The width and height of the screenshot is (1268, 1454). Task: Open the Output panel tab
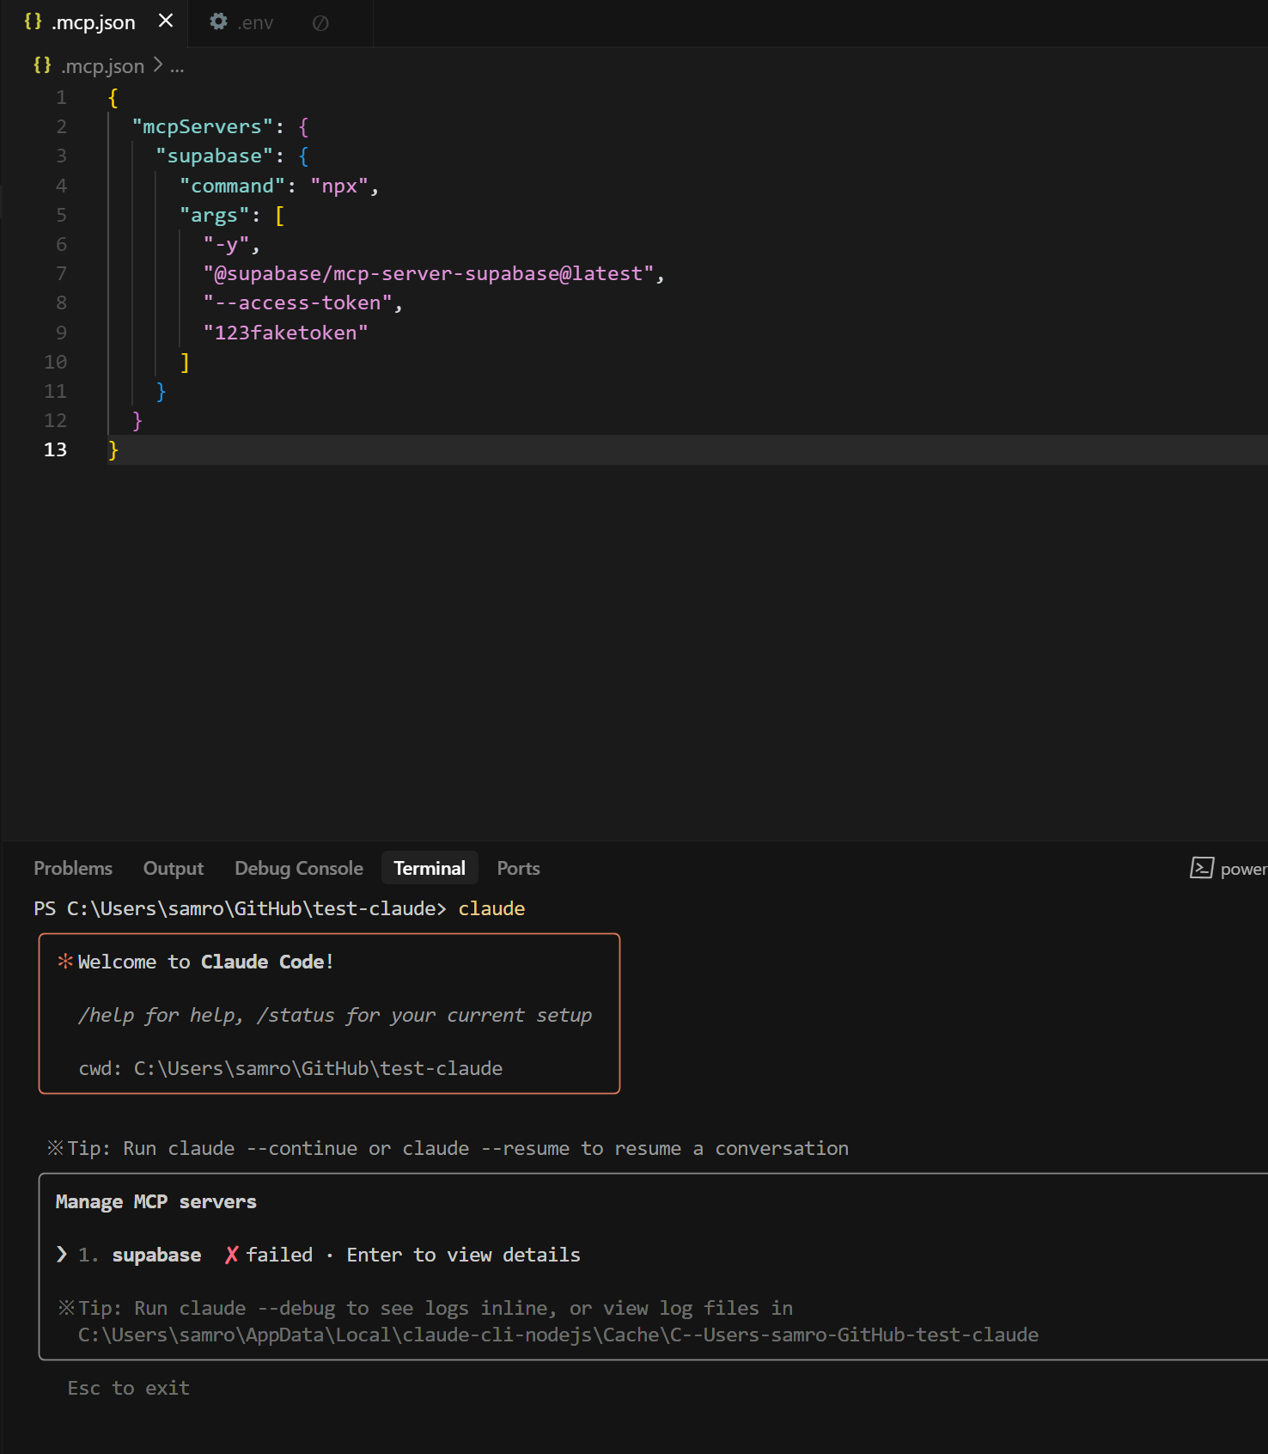click(x=174, y=868)
